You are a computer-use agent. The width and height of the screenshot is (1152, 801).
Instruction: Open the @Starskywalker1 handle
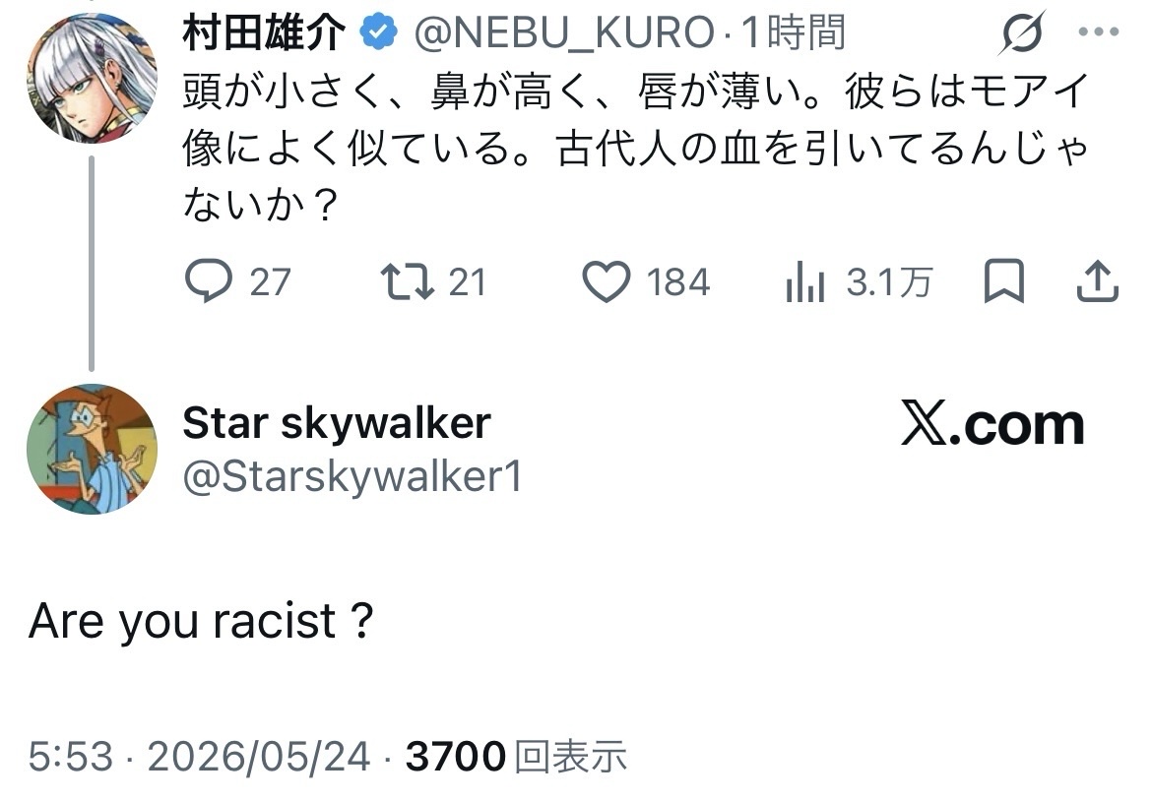coord(352,476)
